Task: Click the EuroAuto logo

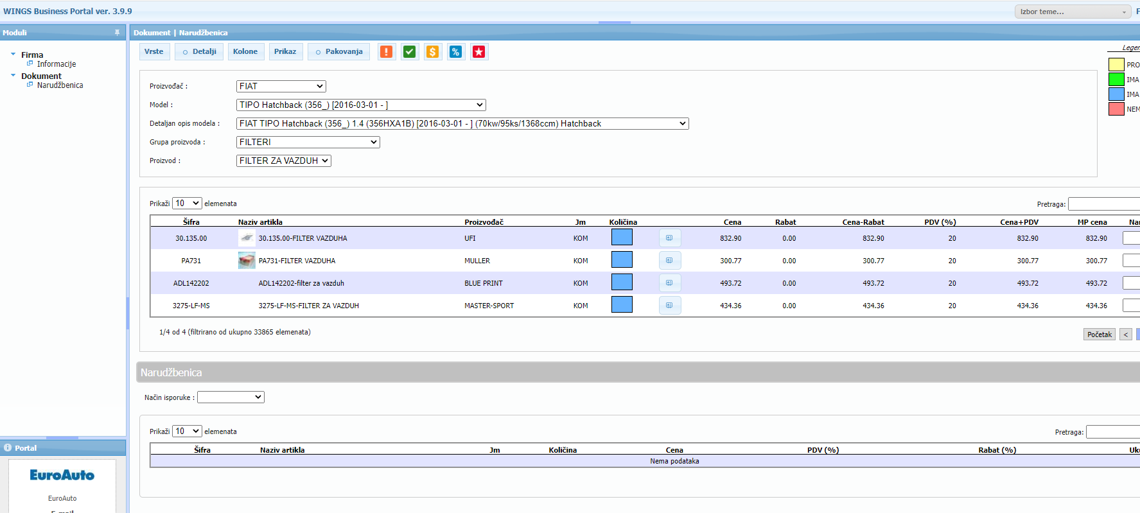Action: click(x=62, y=475)
